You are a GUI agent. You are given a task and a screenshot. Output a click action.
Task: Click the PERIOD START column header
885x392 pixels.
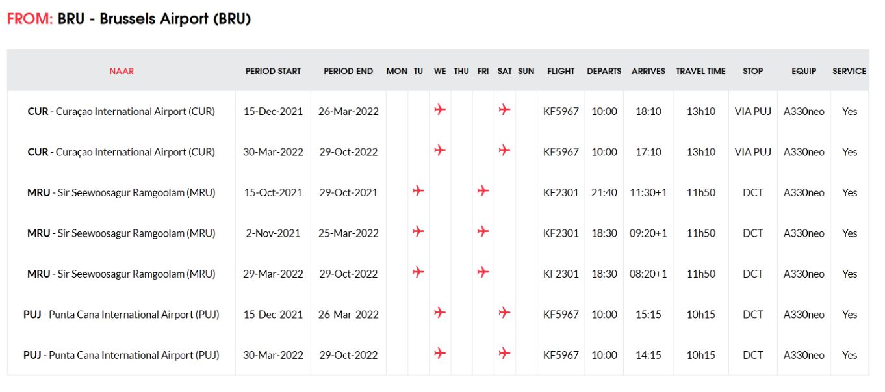pos(273,71)
